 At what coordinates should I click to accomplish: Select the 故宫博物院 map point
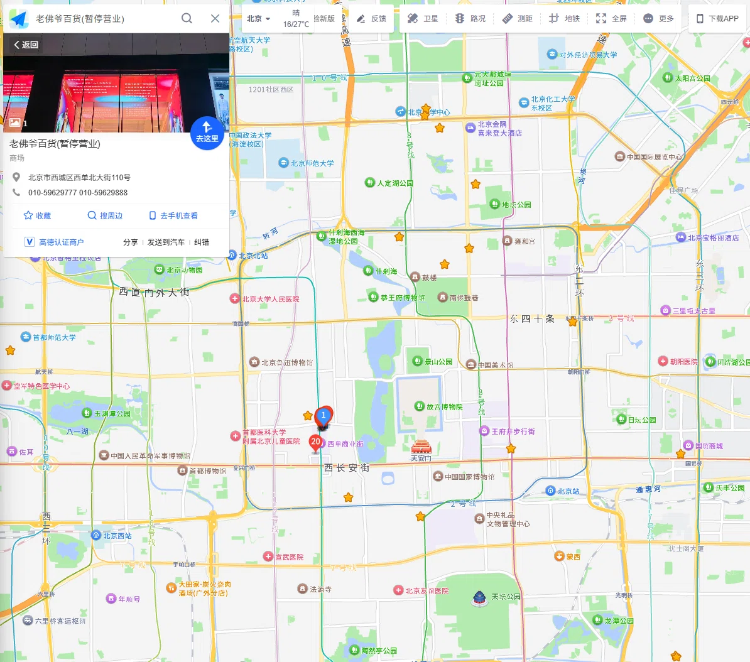coord(420,406)
